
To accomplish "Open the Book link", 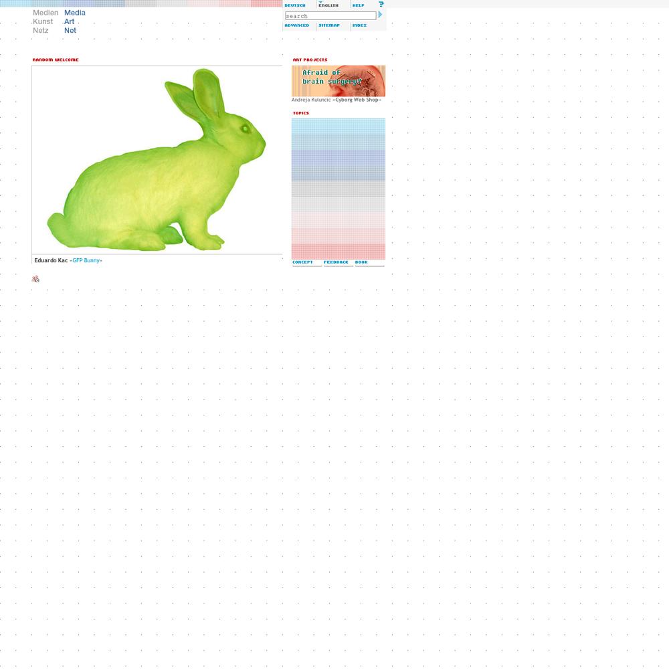I will coord(361,262).
